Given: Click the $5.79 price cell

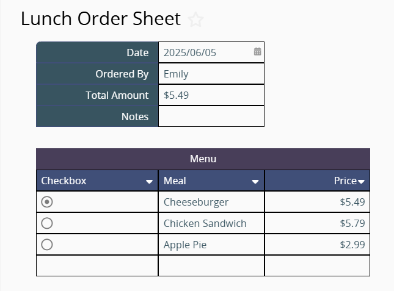Looking at the screenshot, I should 318,223.
